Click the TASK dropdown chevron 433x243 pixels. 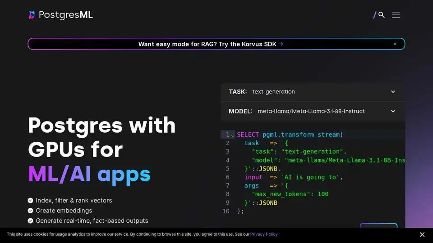click(x=393, y=92)
